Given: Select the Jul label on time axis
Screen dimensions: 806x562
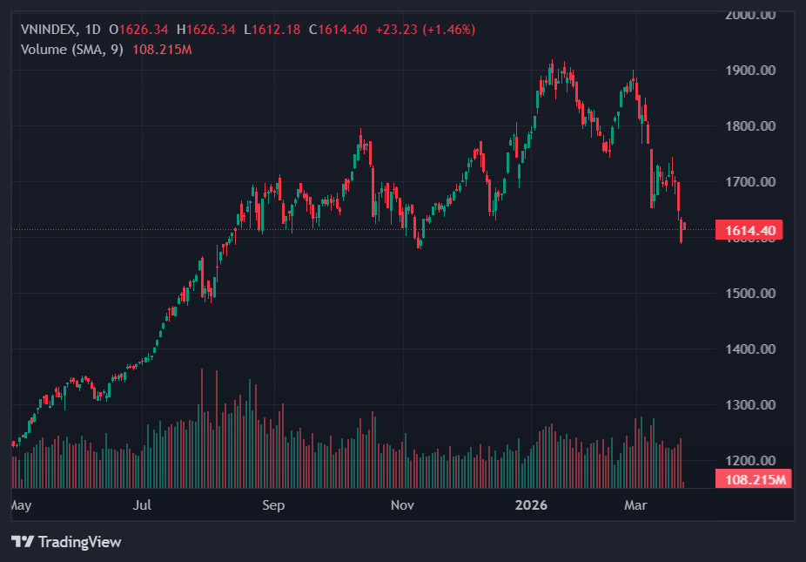Looking at the screenshot, I should (x=143, y=504).
